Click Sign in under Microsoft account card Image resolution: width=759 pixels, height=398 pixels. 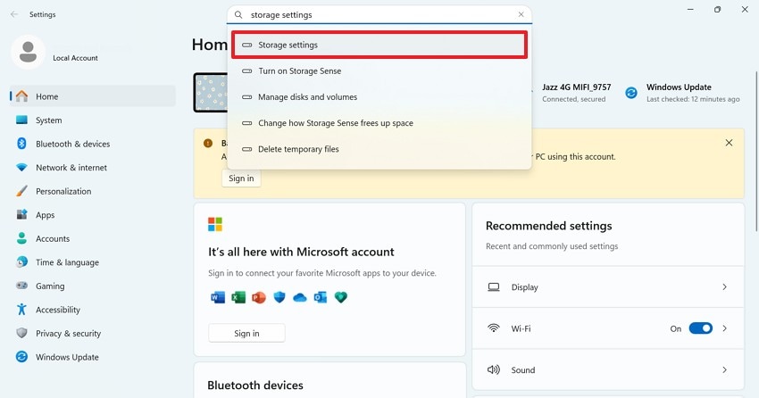coord(246,333)
